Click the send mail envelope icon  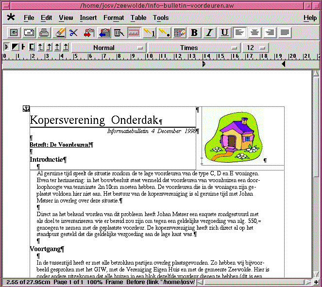click(x=29, y=33)
